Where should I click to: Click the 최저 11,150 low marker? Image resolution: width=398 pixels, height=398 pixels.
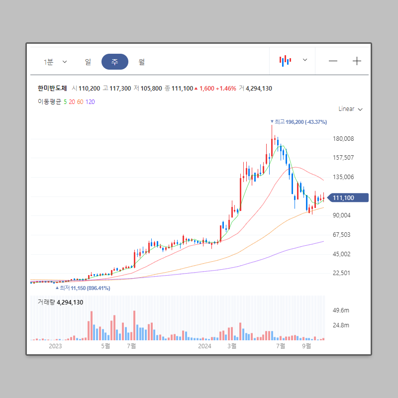click(83, 288)
